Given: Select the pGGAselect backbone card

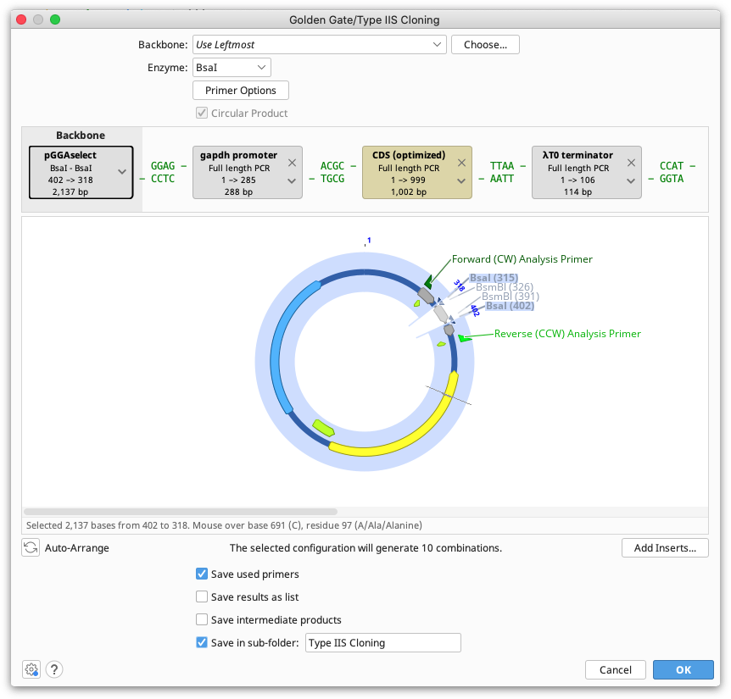Looking at the screenshot, I should coord(81,172).
